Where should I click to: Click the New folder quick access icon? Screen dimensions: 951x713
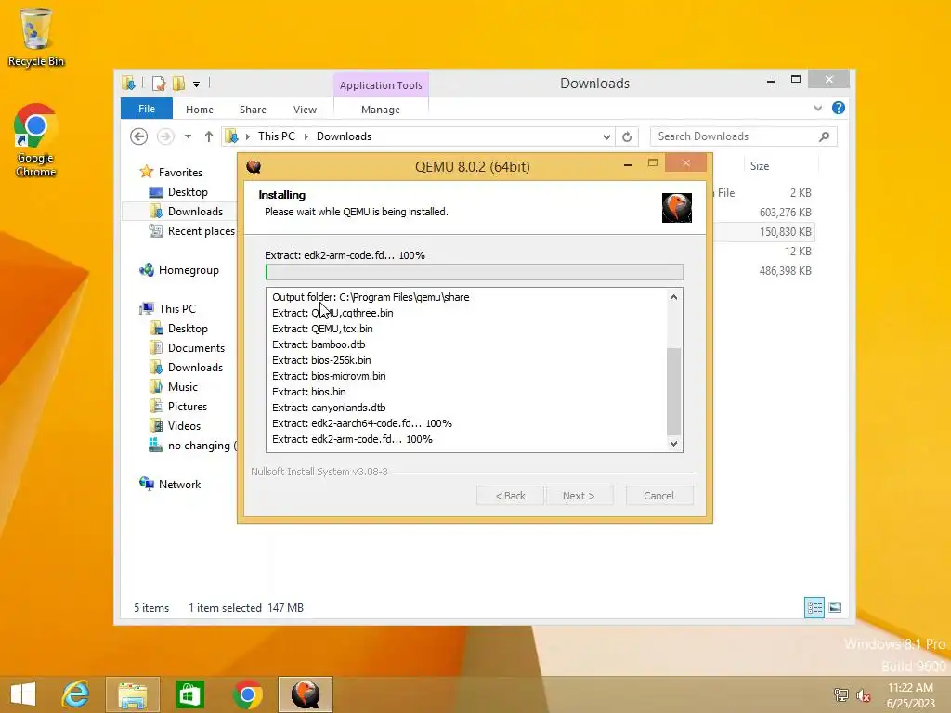point(179,83)
